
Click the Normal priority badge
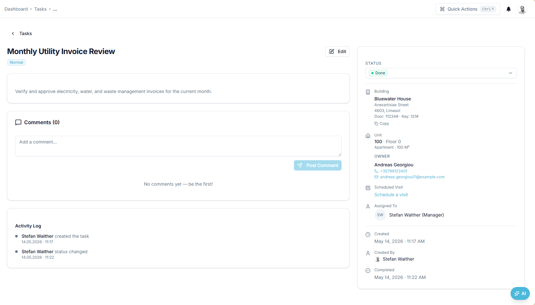pyautogui.click(x=16, y=62)
